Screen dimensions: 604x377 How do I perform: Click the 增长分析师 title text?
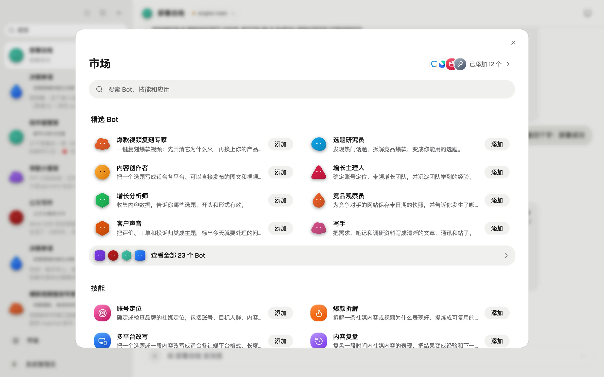(x=132, y=196)
